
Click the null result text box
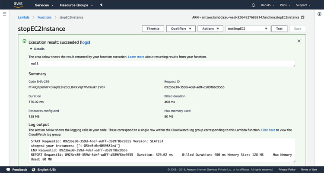coord(162,63)
